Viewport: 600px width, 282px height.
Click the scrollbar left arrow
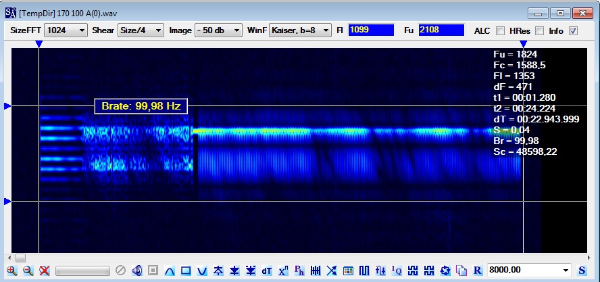[x=9, y=258]
